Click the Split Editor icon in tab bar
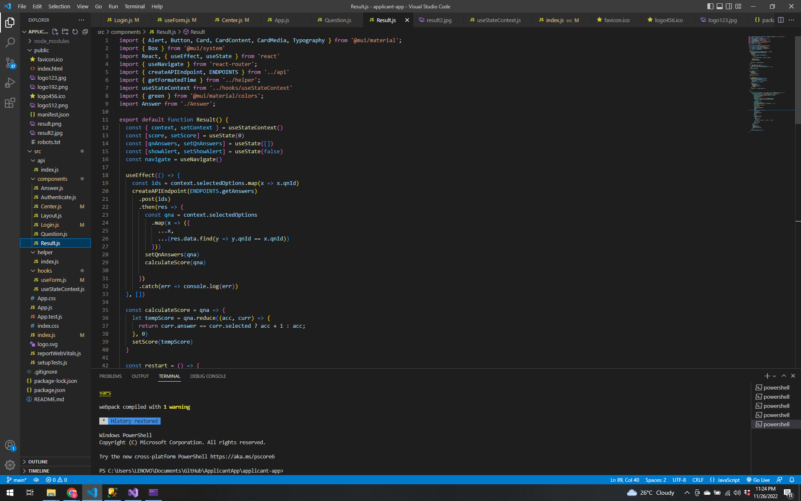Image resolution: width=801 pixels, height=501 pixels. click(x=780, y=20)
